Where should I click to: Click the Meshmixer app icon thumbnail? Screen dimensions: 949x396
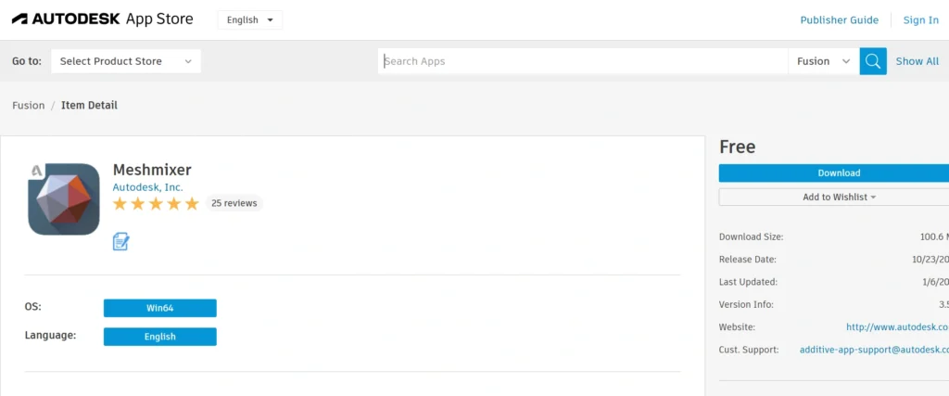(64, 198)
